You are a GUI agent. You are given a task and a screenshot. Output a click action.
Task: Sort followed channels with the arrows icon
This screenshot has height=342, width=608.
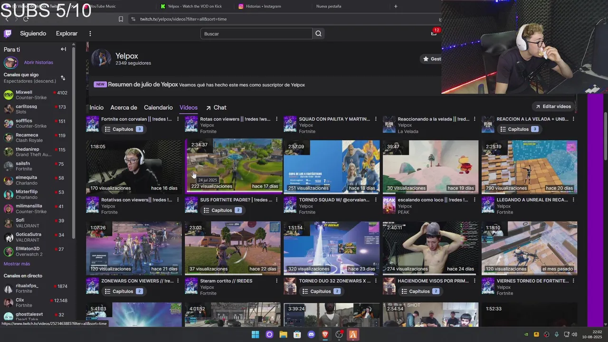point(63,78)
